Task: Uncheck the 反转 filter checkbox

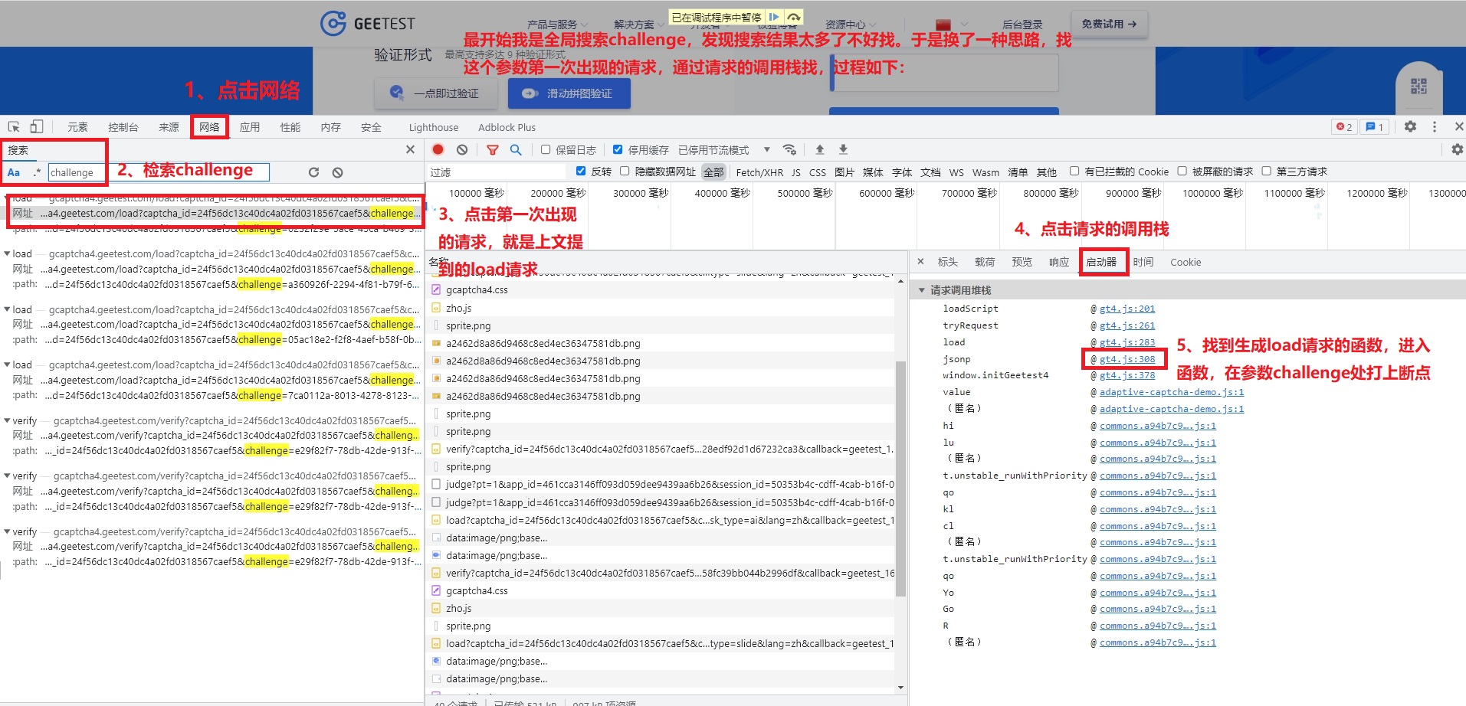Action: [581, 172]
